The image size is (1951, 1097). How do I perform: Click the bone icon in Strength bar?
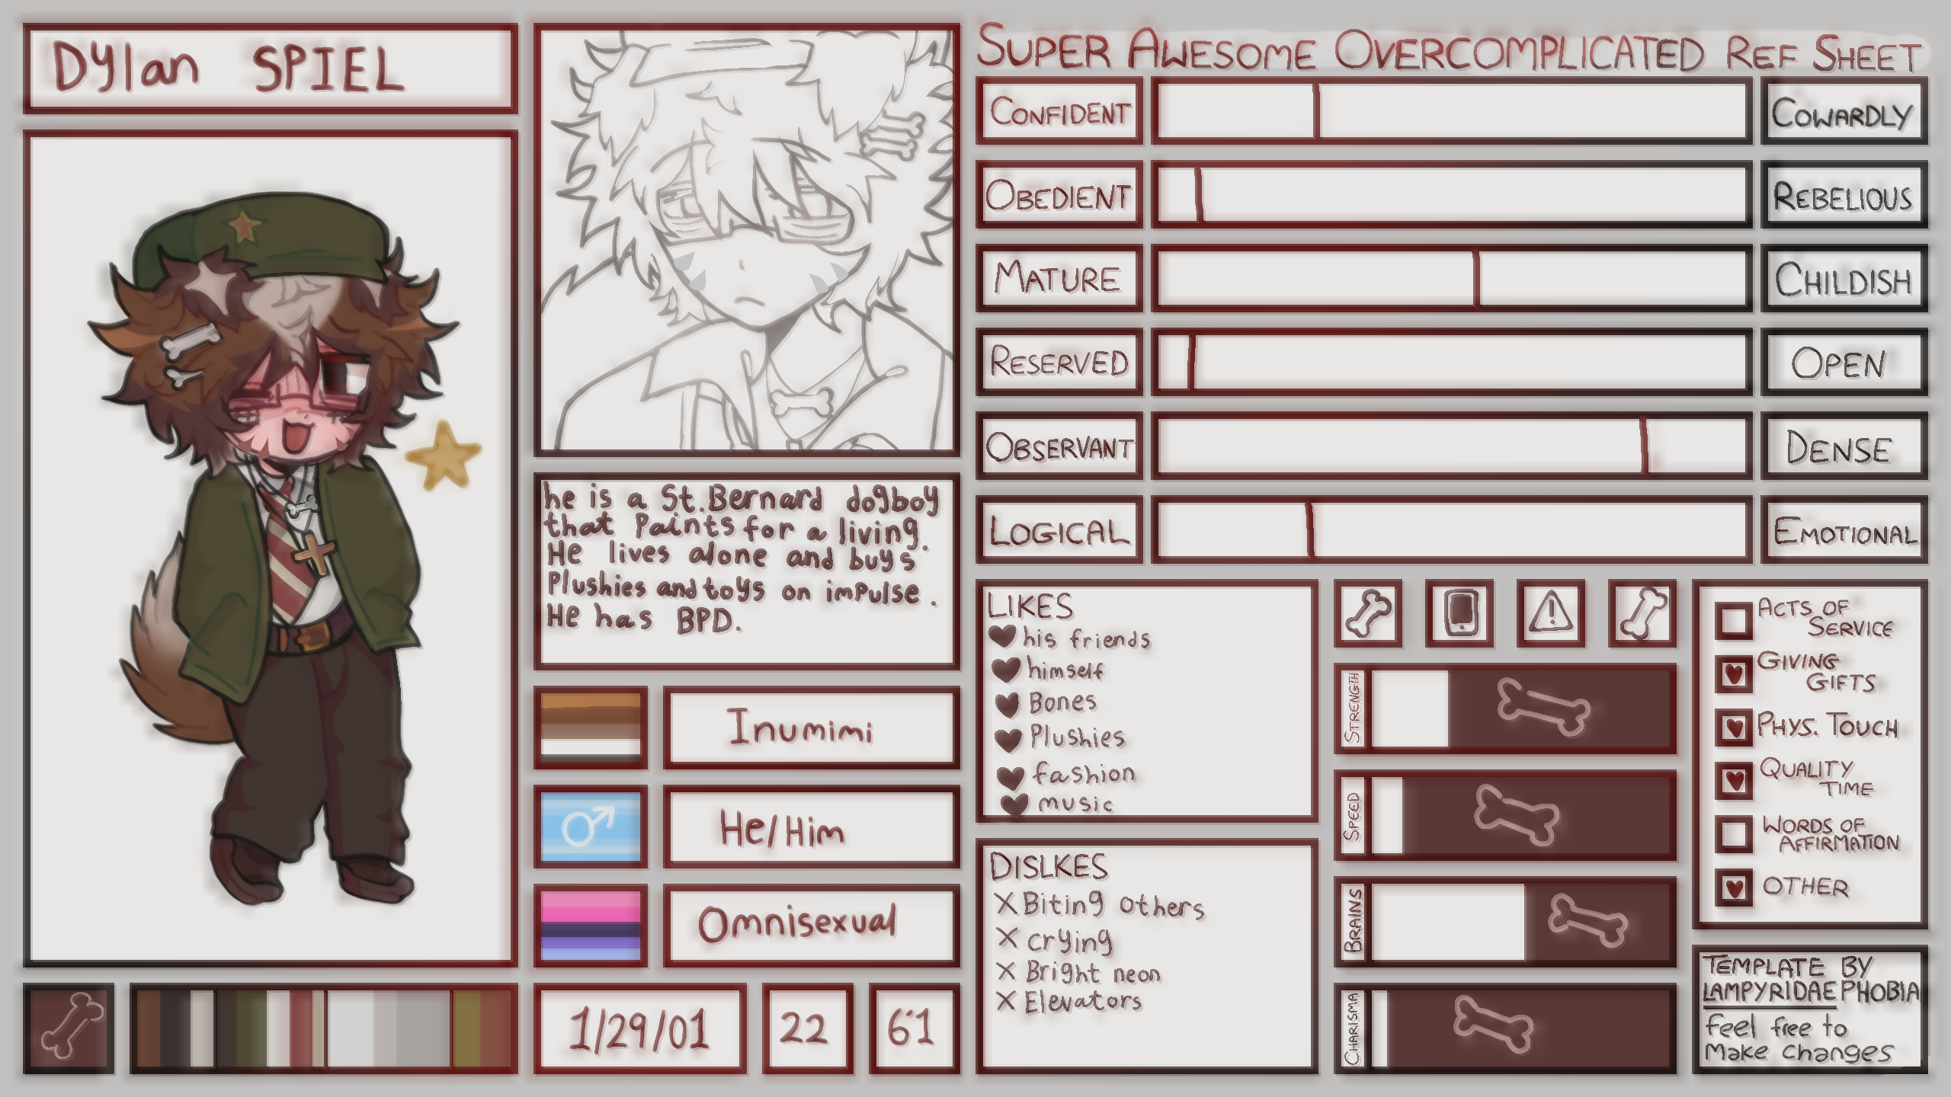click(x=1543, y=708)
